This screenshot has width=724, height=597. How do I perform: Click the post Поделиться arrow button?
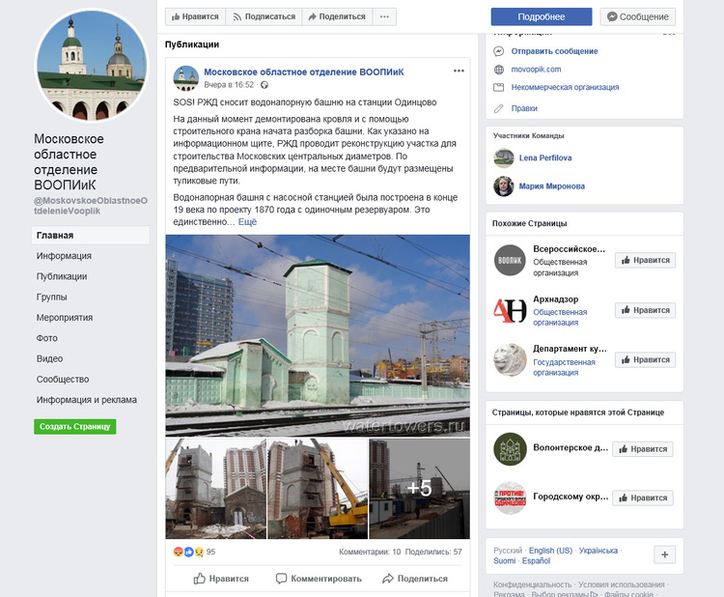pyautogui.click(x=415, y=579)
